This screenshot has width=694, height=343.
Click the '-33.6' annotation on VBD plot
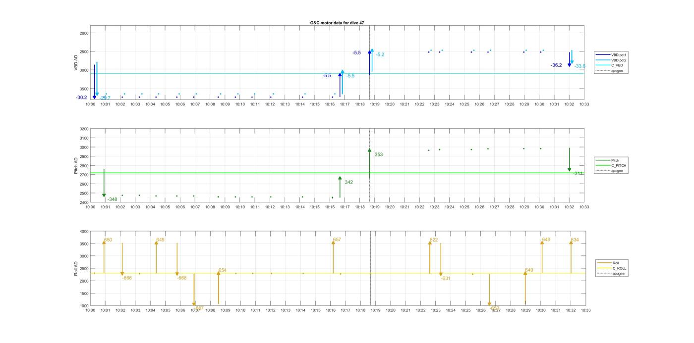pos(580,66)
